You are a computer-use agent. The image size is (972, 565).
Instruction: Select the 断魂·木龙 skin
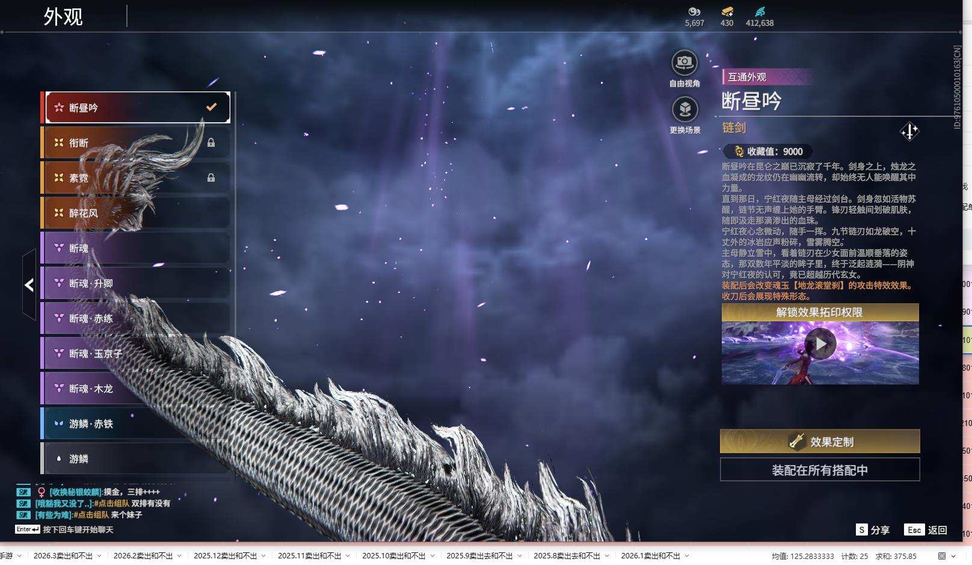[x=137, y=388]
